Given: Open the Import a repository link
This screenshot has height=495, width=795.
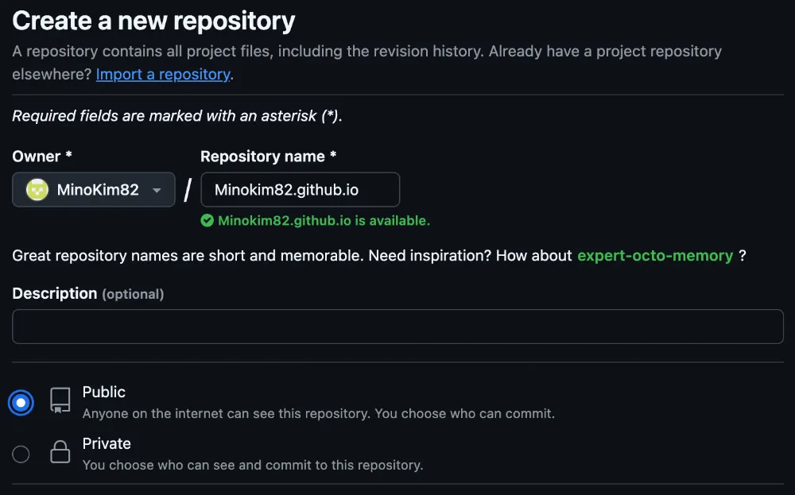Looking at the screenshot, I should pos(163,74).
